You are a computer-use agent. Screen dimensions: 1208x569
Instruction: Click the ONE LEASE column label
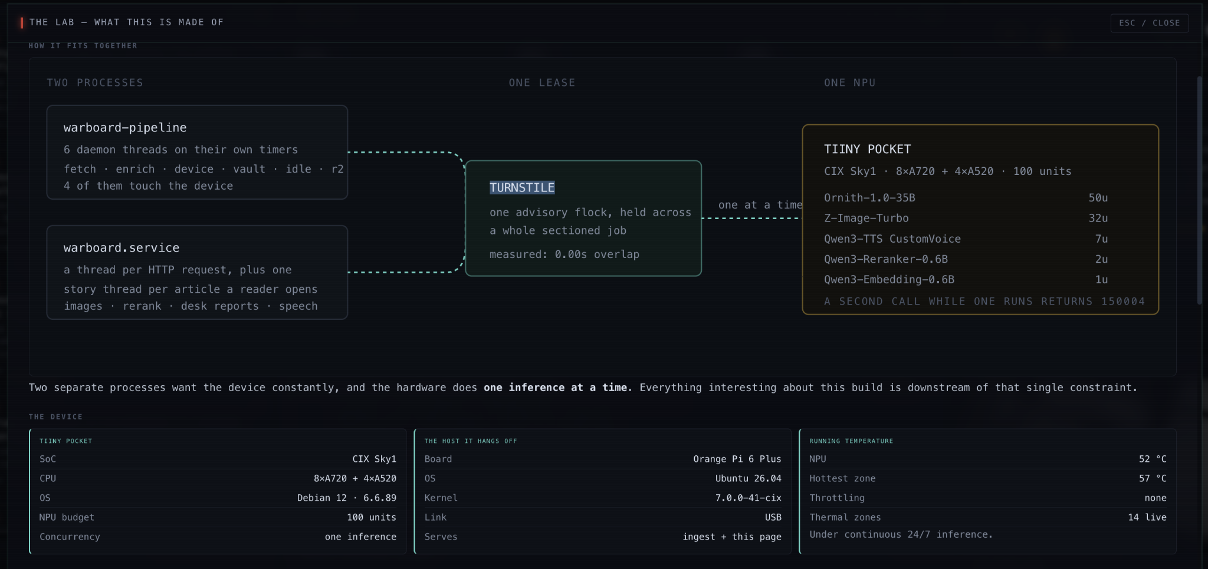coord(542,82)
